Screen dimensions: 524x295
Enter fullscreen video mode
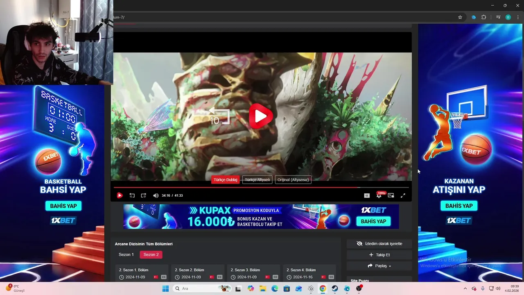click(x=403, y=195)
